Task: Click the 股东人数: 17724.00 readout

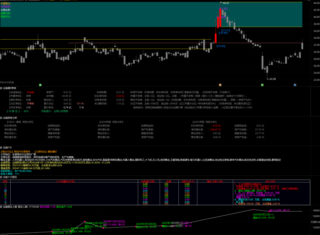Action: click(28, 207)
